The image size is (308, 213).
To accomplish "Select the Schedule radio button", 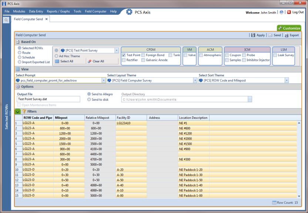I will (20, 57).
